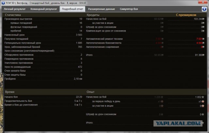The height and width of the screenshot is (133, 209).
Task: Select the Получено попаданий row
Action: [43, 39]
